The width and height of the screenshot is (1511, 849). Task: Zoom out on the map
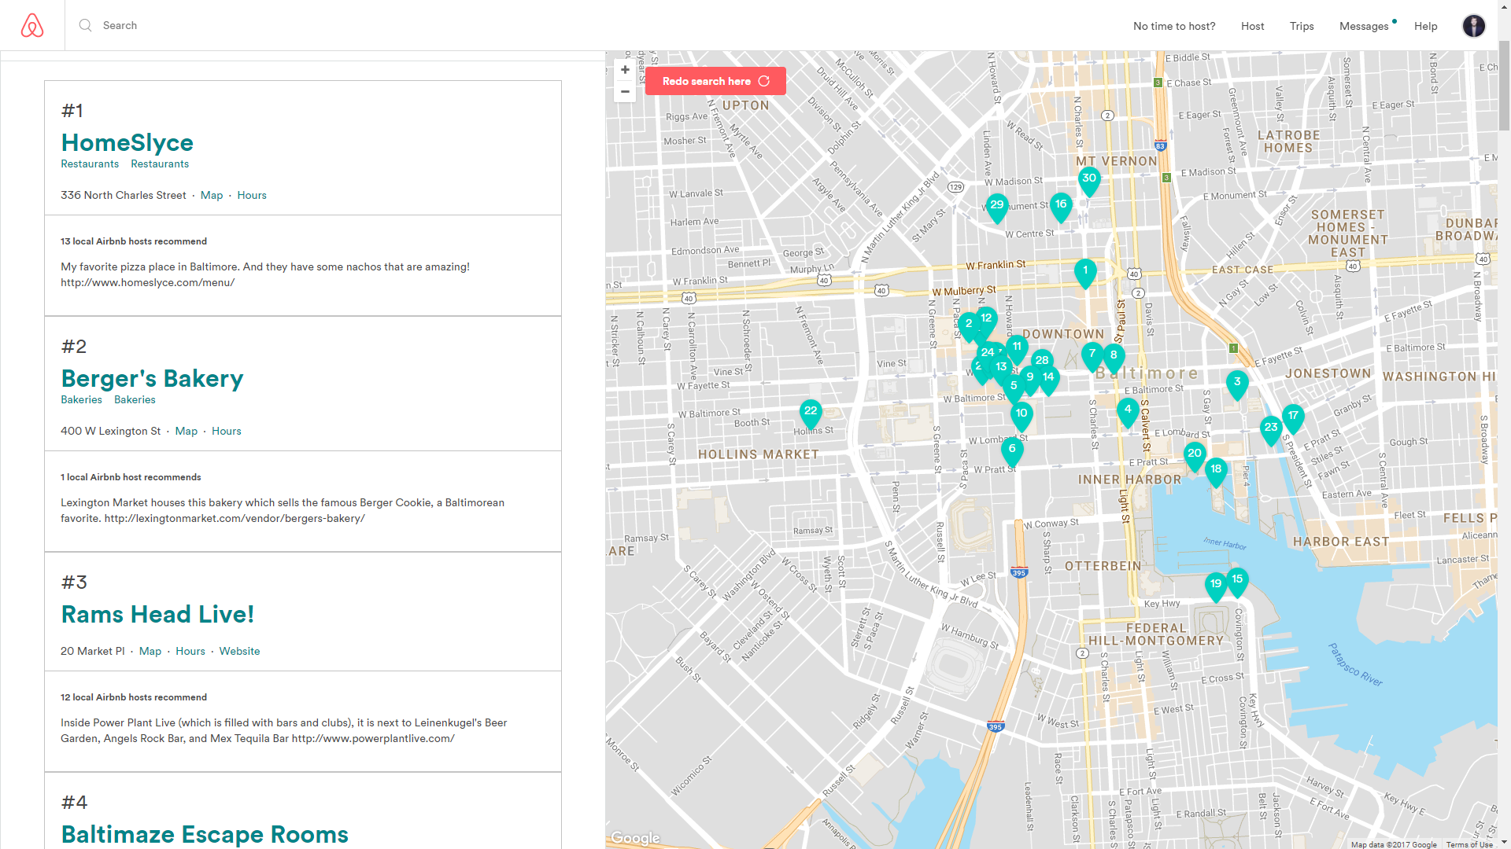tap(625, 92)
